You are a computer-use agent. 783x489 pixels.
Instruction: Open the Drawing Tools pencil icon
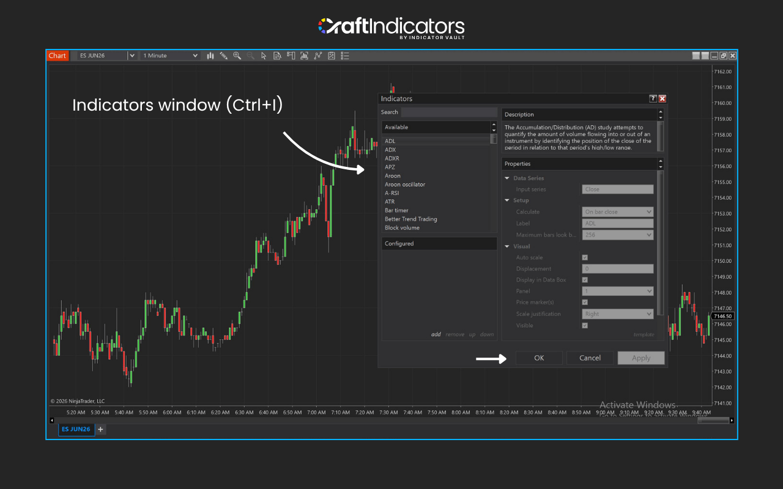pyautogui.click(x=224, y=56)
